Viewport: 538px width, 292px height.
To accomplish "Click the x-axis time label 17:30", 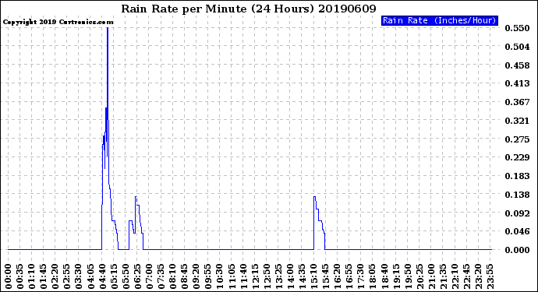I will click(x=361, y=276).
